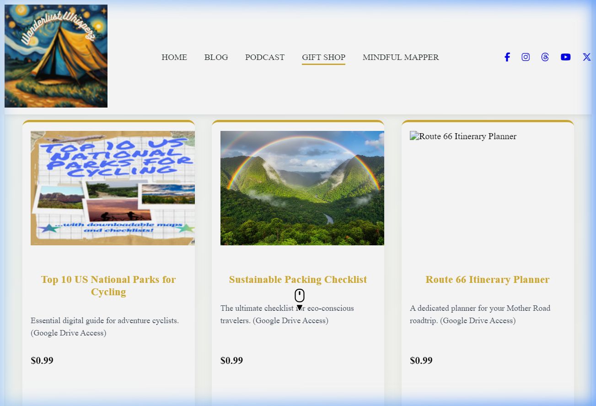Click the rainbow valley product image
The height and width of the screenshot is (406, 596).
302,188
